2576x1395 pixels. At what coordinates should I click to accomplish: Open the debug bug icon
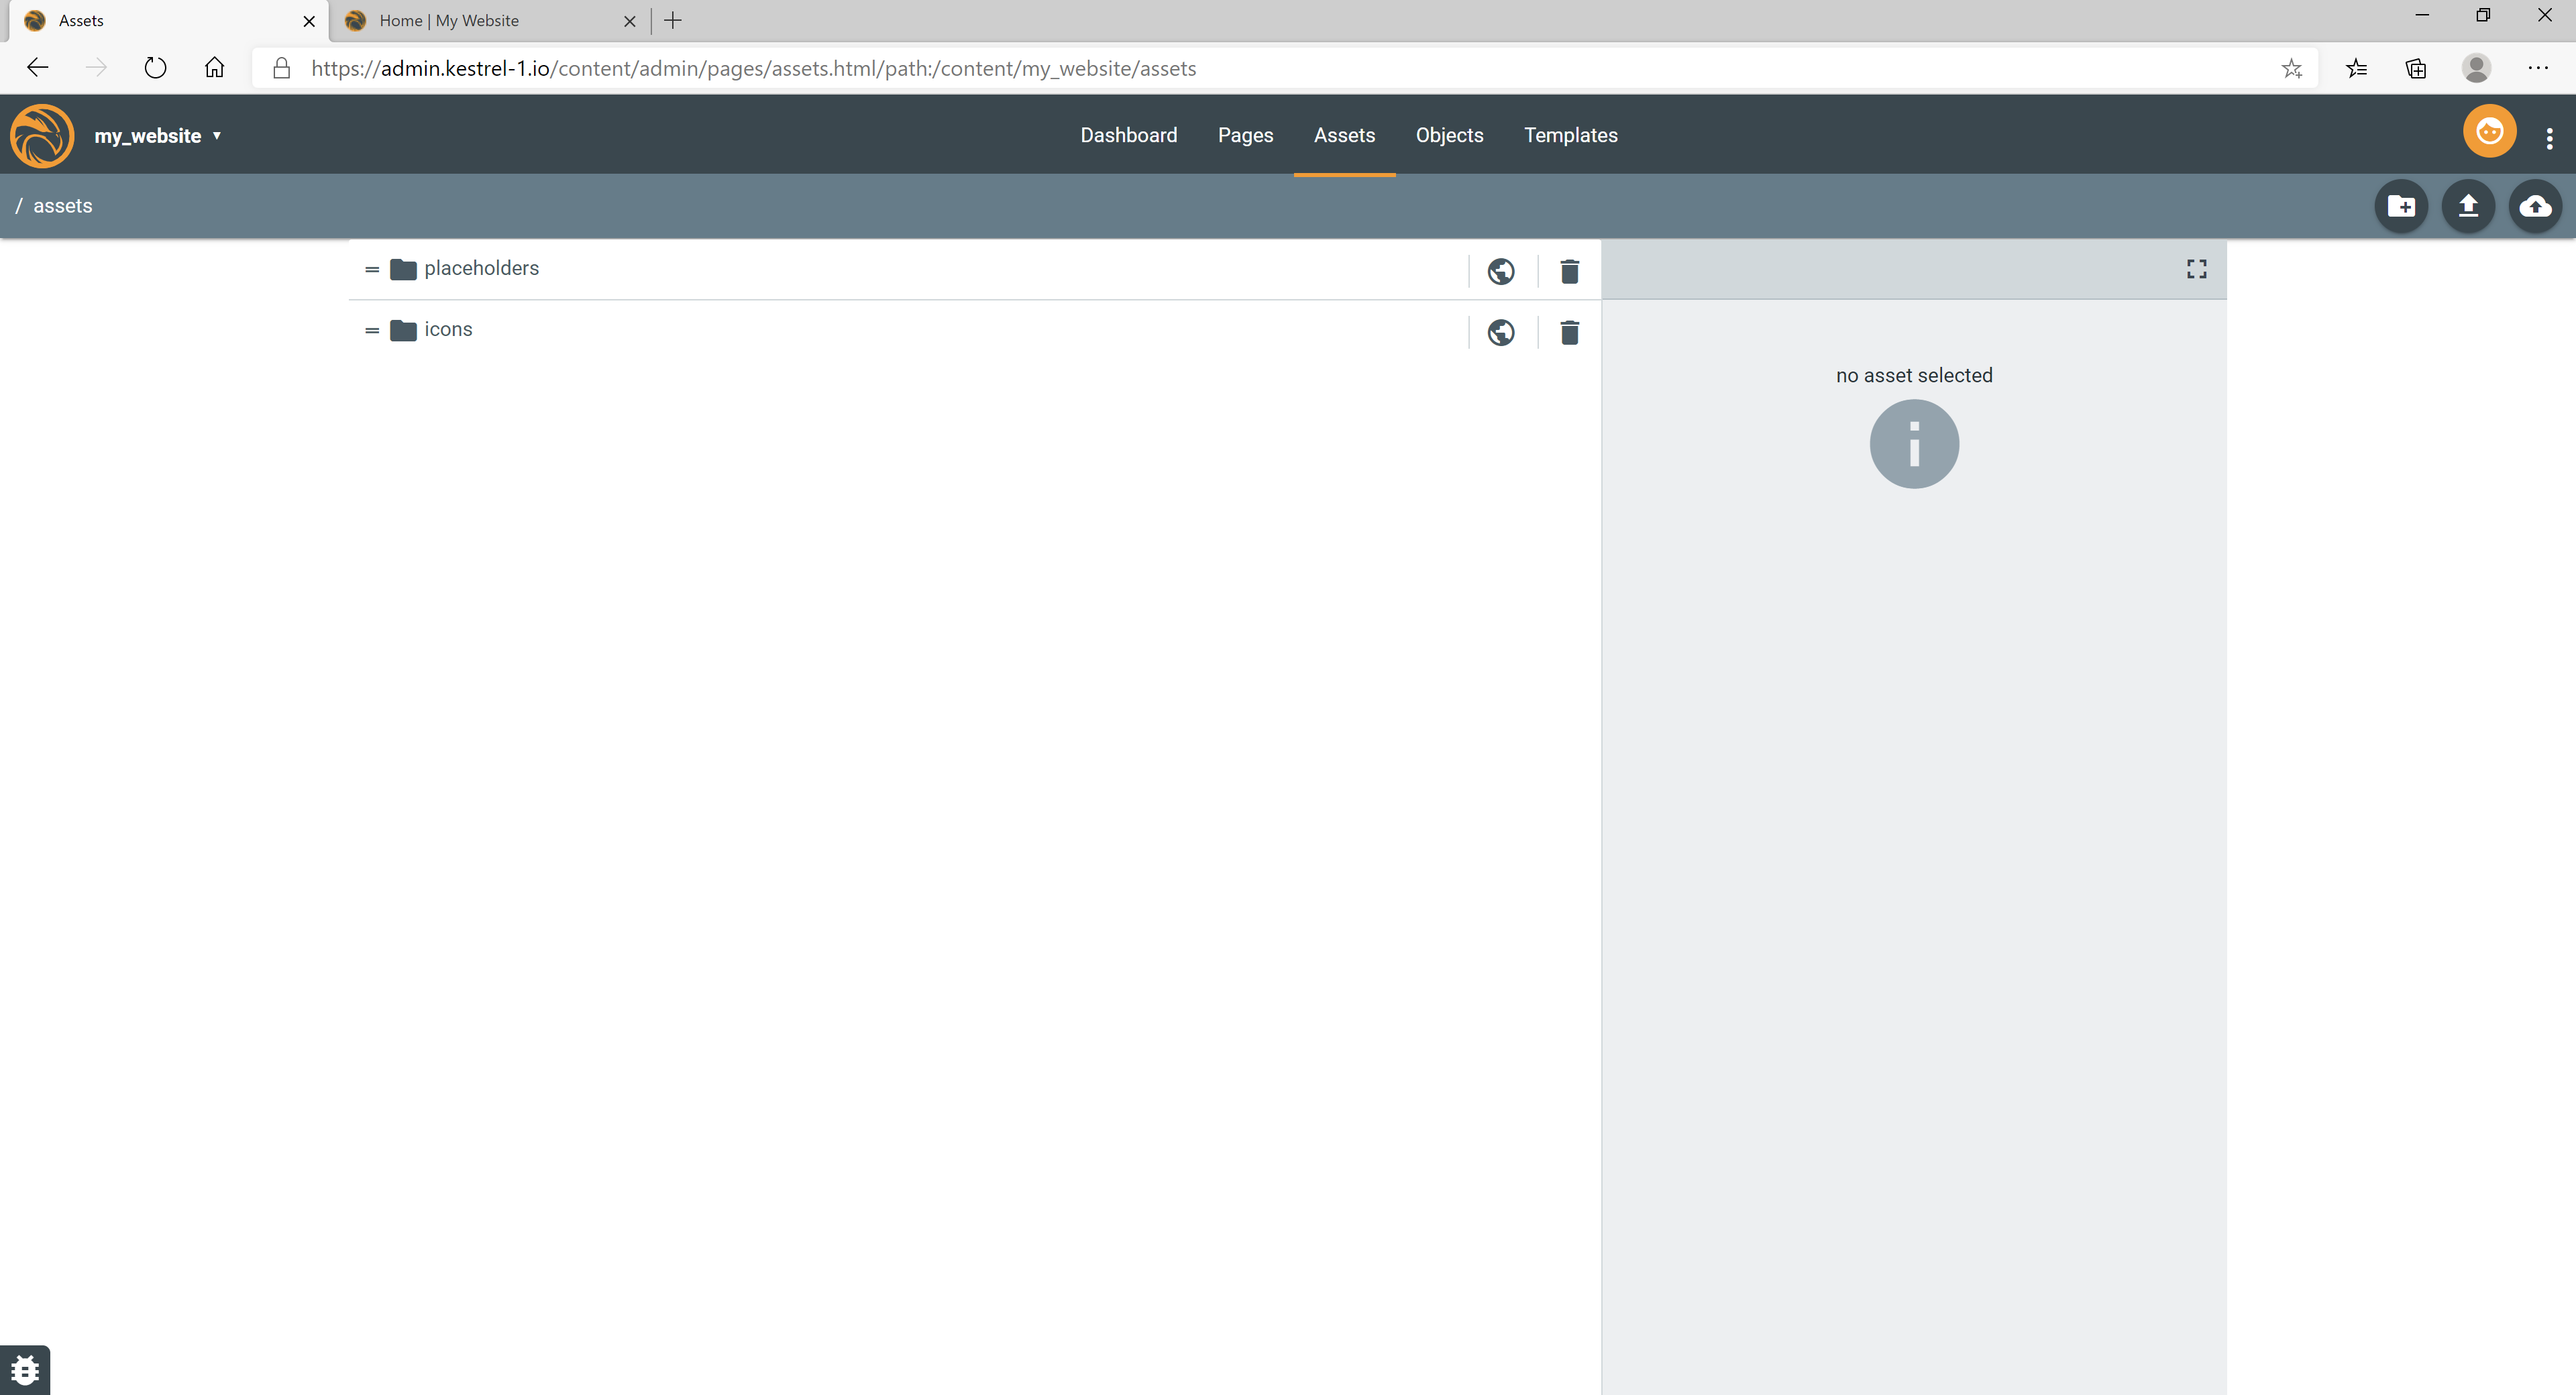(x=25, y=1369)
